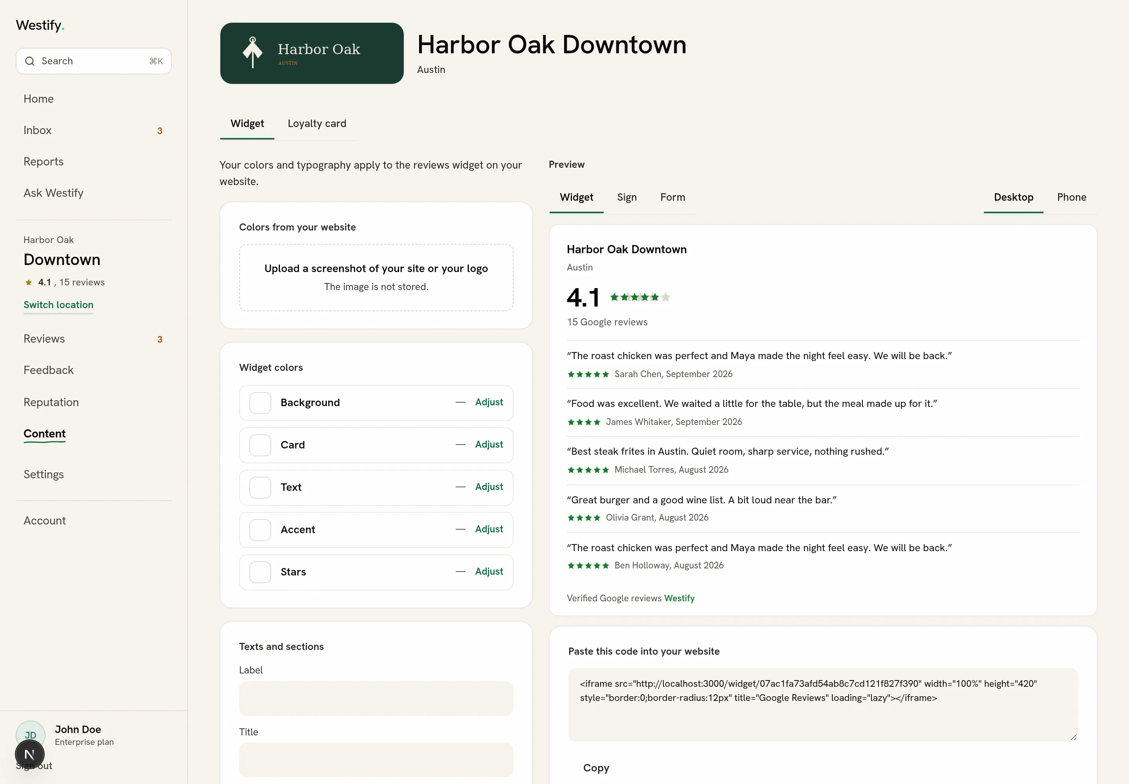The height and width of the screenshot is (784, 1129).
Task: Open Reports from the sidebar
Action: [44, 162]
